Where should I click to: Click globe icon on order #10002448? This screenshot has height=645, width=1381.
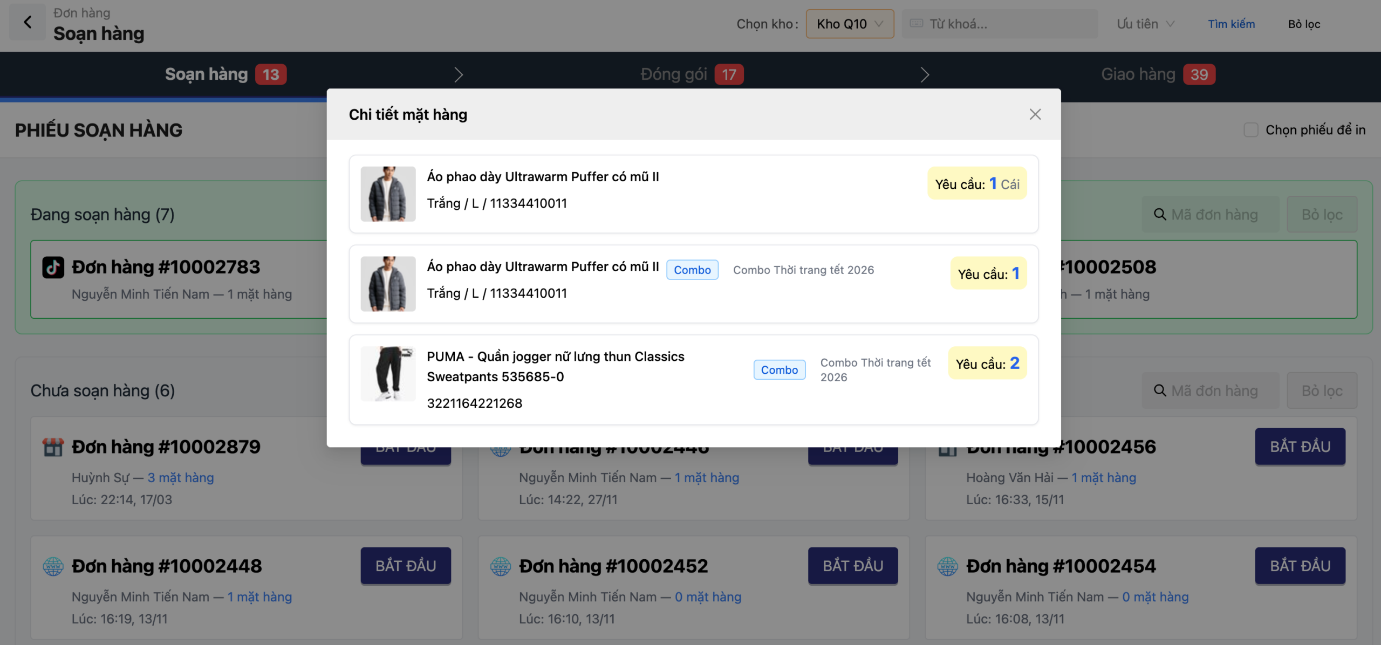pyautogui.click(x=53, y=566)
